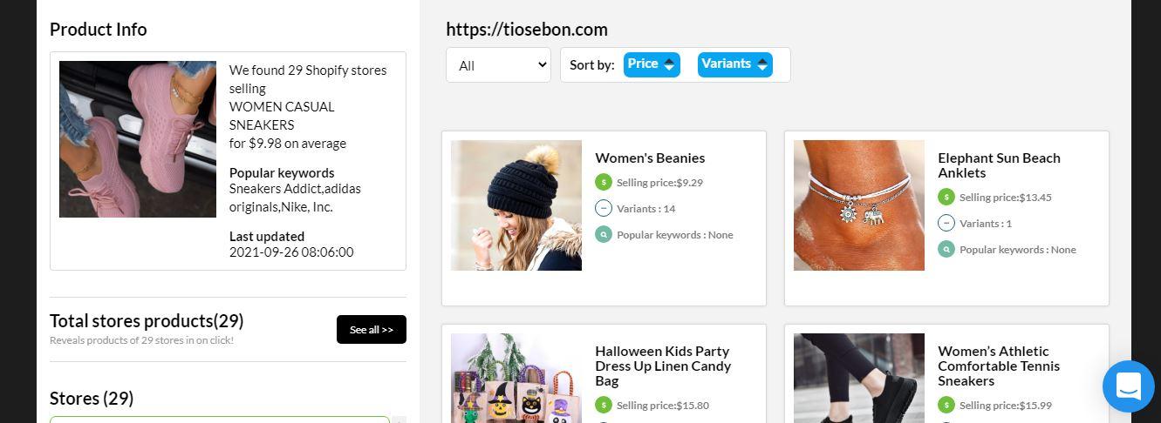
Task: Click the Women's Beanies product photo
Action: click(516, 205)
